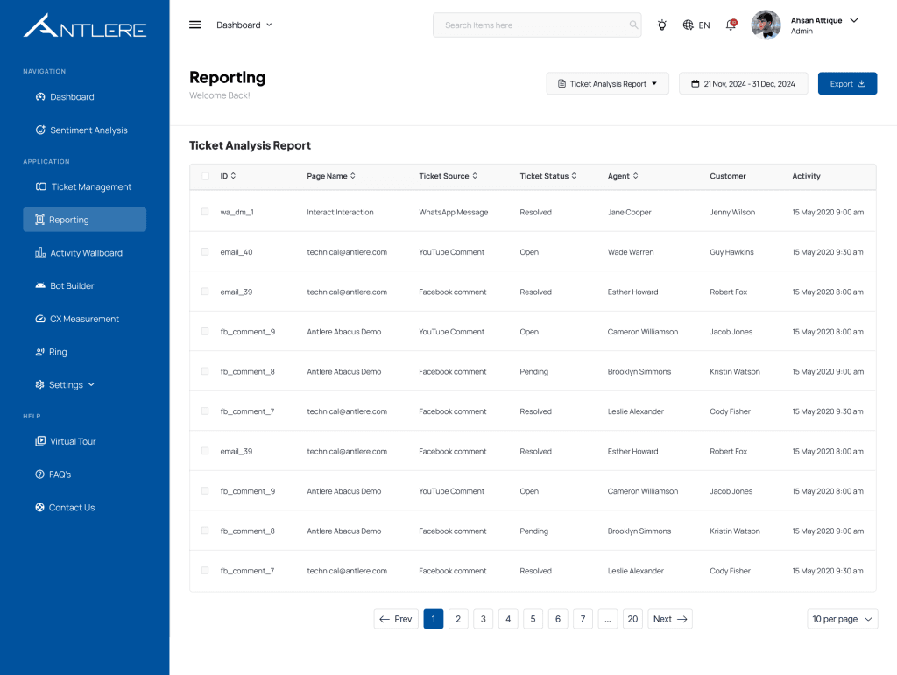Expand the Settings submenu chevron
The image size is (897, 675).
click(91, 384)
